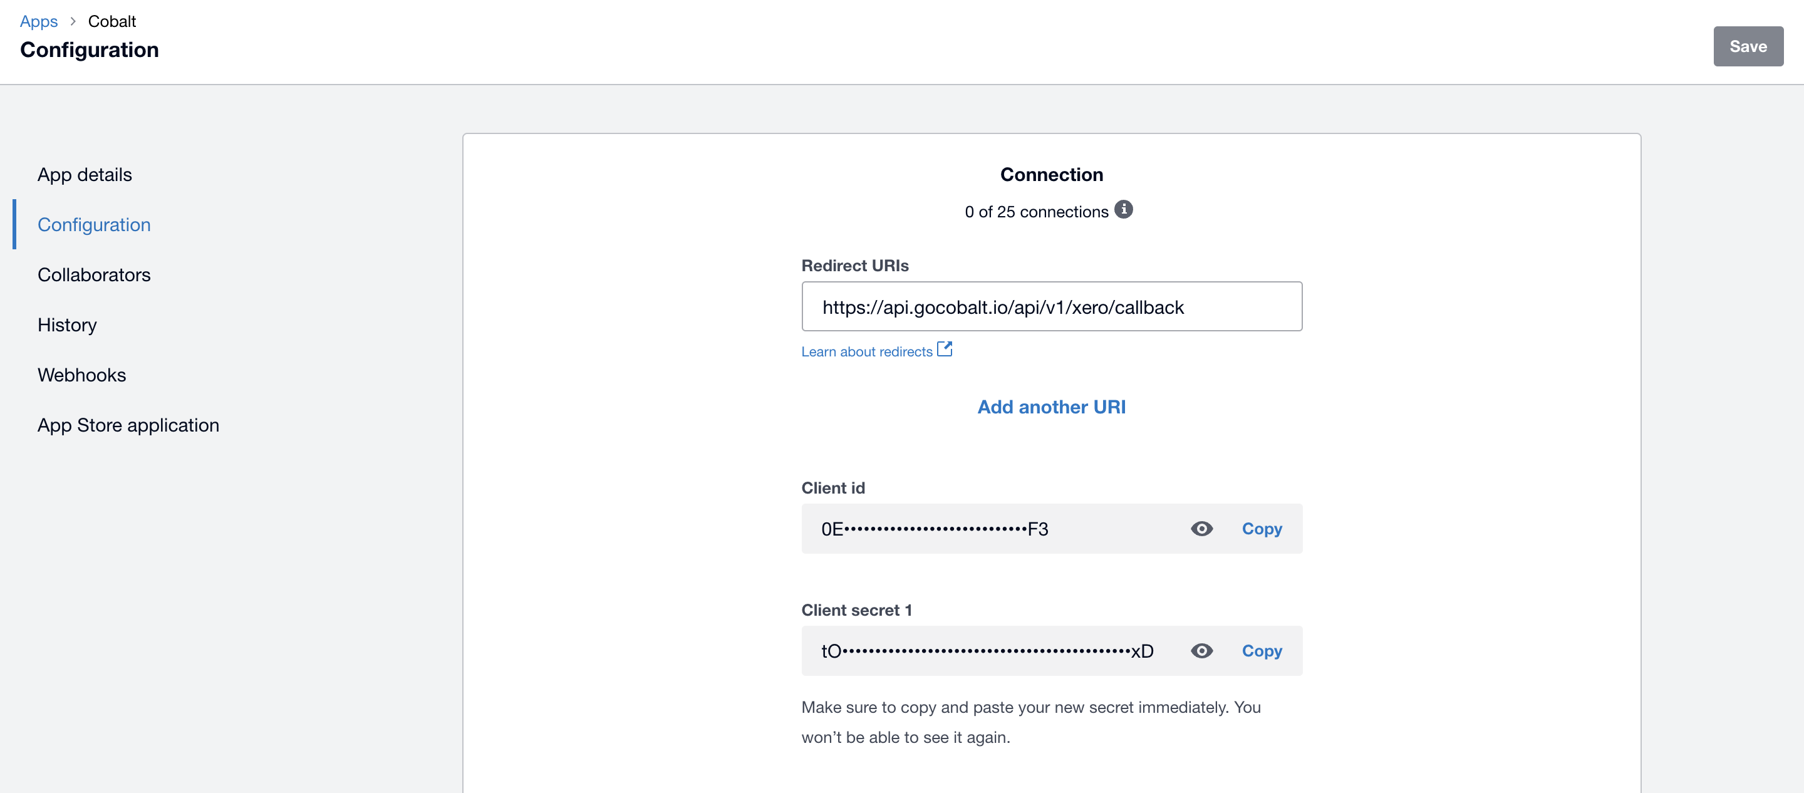Navigate to Webhooks
Image resolution: width=1804 pixels, height=793 pixels.
point(82,375)
